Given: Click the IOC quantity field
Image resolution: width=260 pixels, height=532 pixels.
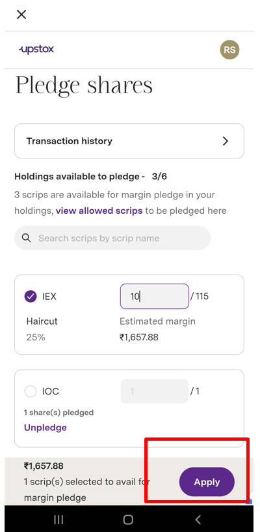Looking at the screenshot, I should [155, 391].
